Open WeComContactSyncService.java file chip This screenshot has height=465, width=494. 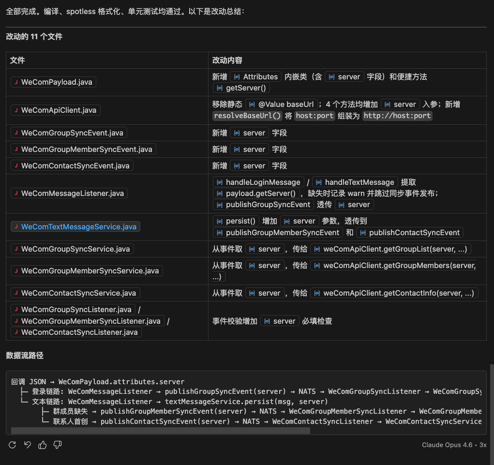tap(75, 293)
